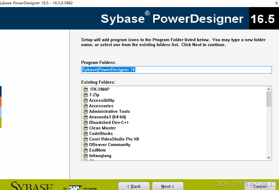
Task: Select Clean Master entry text
Action: [x=102, y=128]
